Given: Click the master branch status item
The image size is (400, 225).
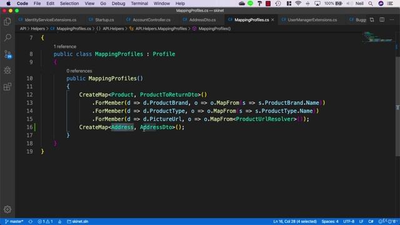Looking at the screenshot, I should pos(14,221).
